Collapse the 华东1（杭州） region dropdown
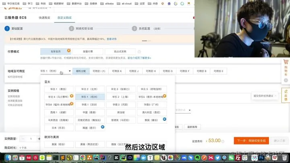 tap(56, 71)
